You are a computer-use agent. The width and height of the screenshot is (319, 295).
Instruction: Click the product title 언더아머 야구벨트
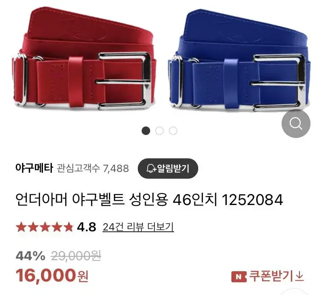70,200
